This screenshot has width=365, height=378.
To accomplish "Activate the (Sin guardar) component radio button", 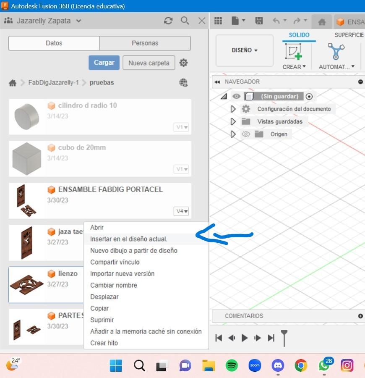I will (309, 97).
